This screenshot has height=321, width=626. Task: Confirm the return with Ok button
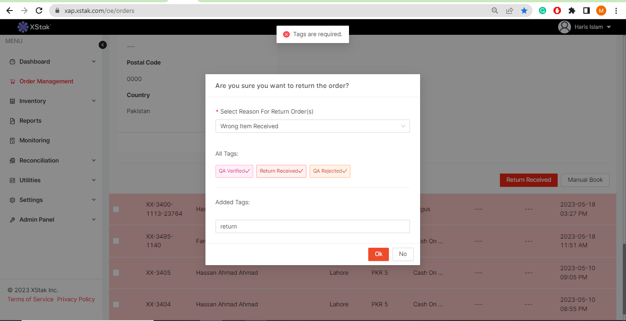378,254
